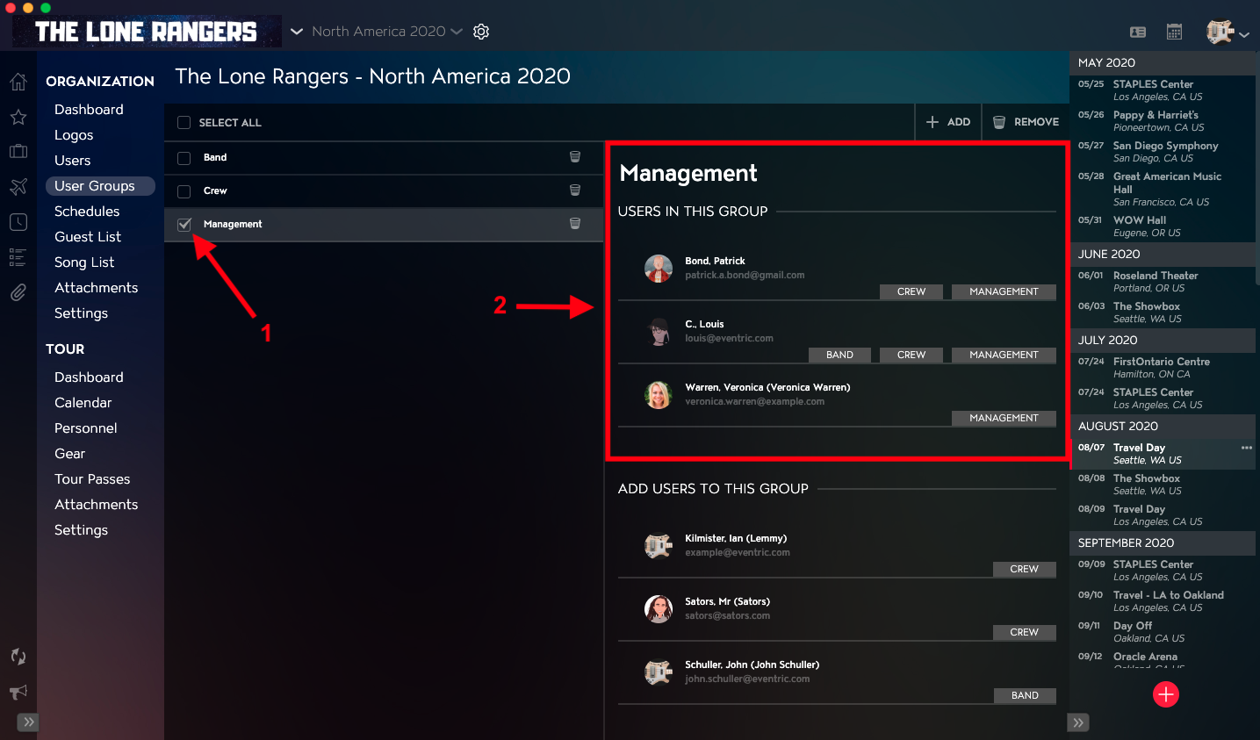
Task: Open 07/24 FirstOntario Centre event
Action: point(1163,368)
